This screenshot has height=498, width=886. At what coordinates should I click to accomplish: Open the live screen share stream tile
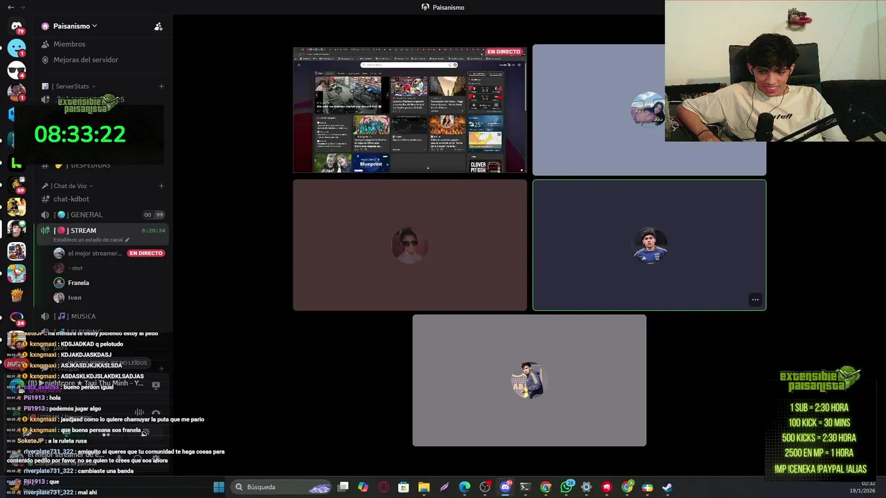pos(410,109)
